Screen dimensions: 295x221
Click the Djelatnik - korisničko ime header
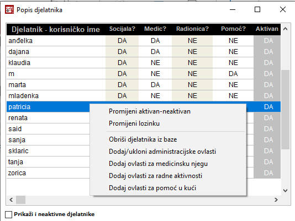56,29
